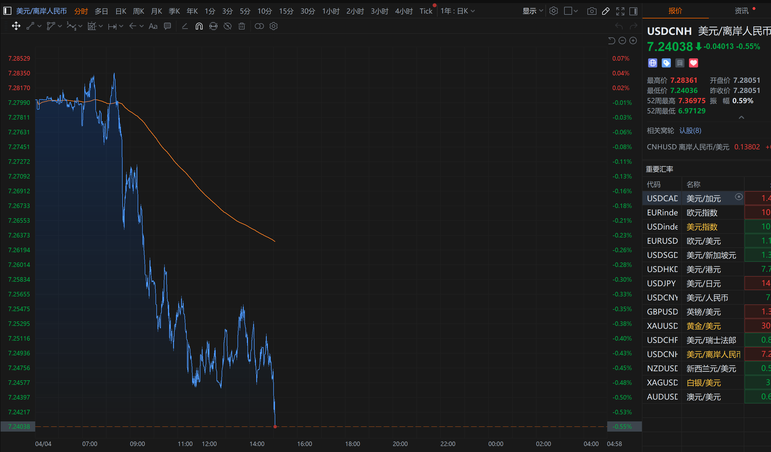Click the comment bubble drawing tool
This screenshot has width=771, height=452.
click(167, 26)
